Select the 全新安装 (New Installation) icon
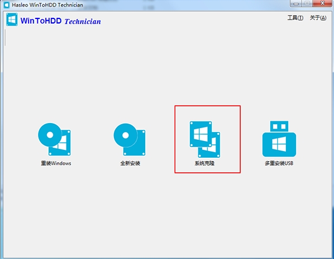Screen dimensions: 334x259 click(x=130, y=139)
